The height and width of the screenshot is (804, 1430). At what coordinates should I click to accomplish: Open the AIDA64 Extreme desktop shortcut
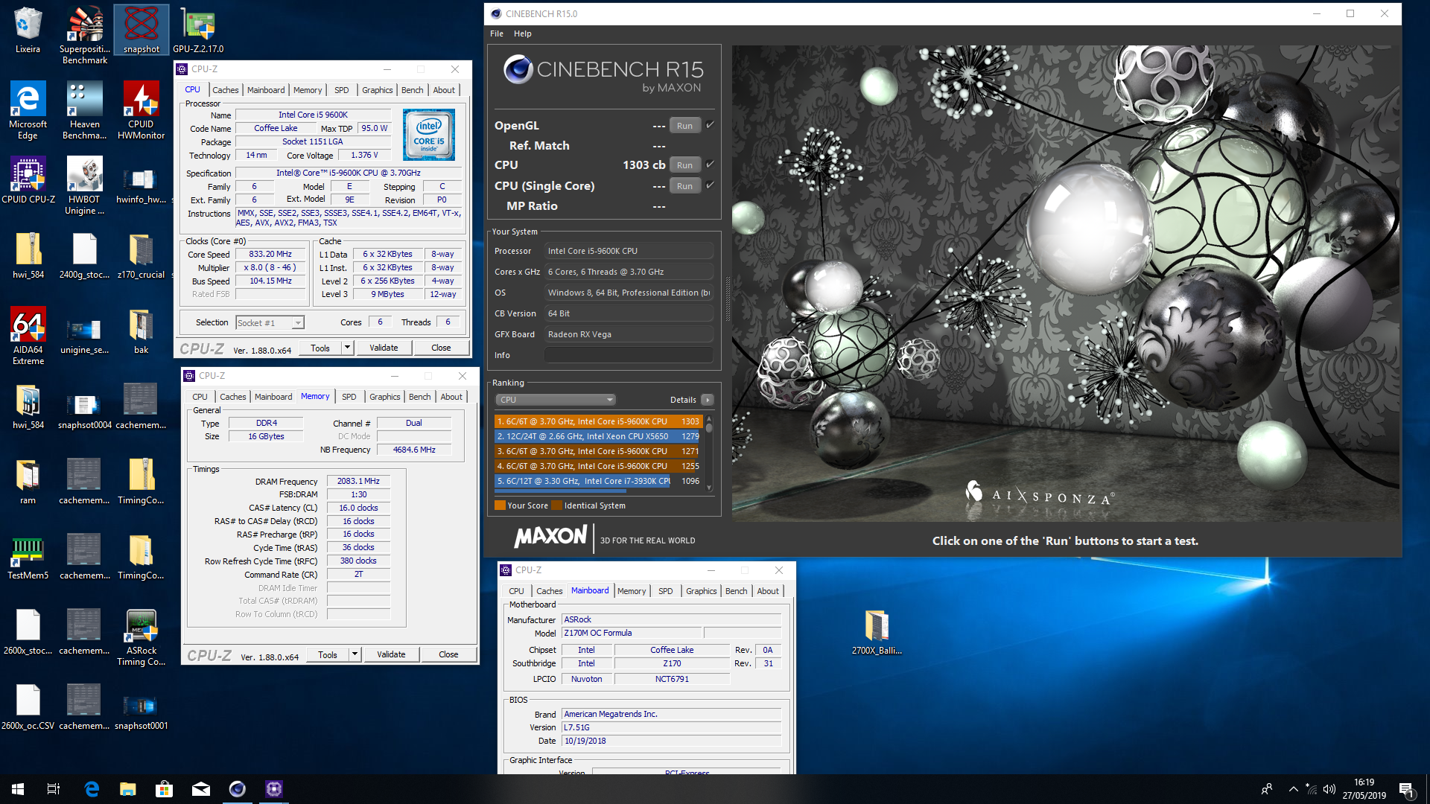[x=28, y=336]
